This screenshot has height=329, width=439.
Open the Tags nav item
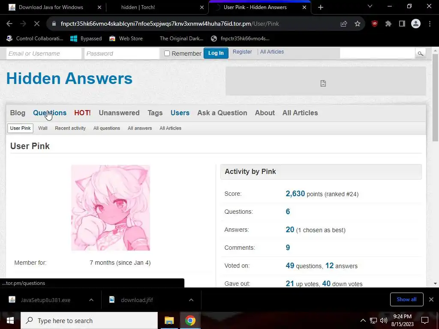[155, 113]
